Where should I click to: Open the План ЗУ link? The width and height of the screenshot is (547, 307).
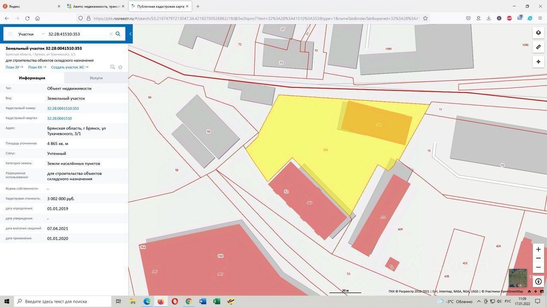pyautogui.click(x=15, y=67)
